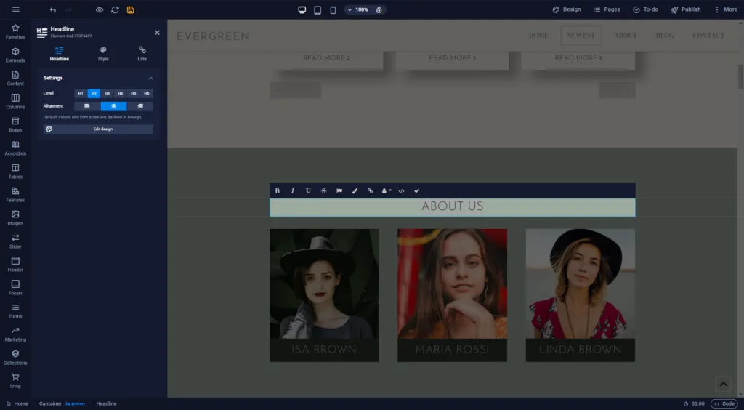
Task: Collapse the Settings section chevron
Action: pos(151,78)
